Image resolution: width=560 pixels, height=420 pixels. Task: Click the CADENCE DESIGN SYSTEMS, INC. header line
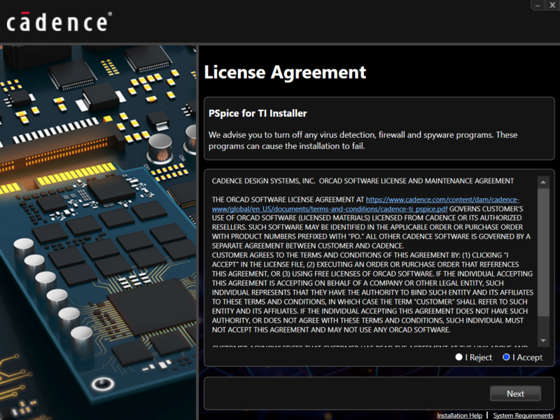coord(363,181)
